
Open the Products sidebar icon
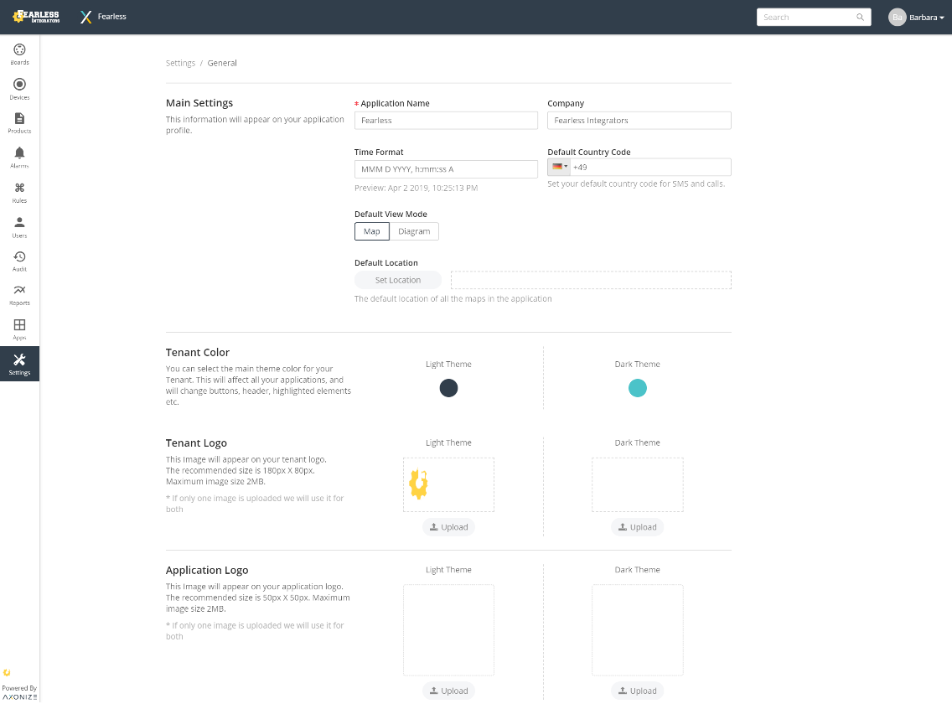pyautogui.click(x=19, y=122)
